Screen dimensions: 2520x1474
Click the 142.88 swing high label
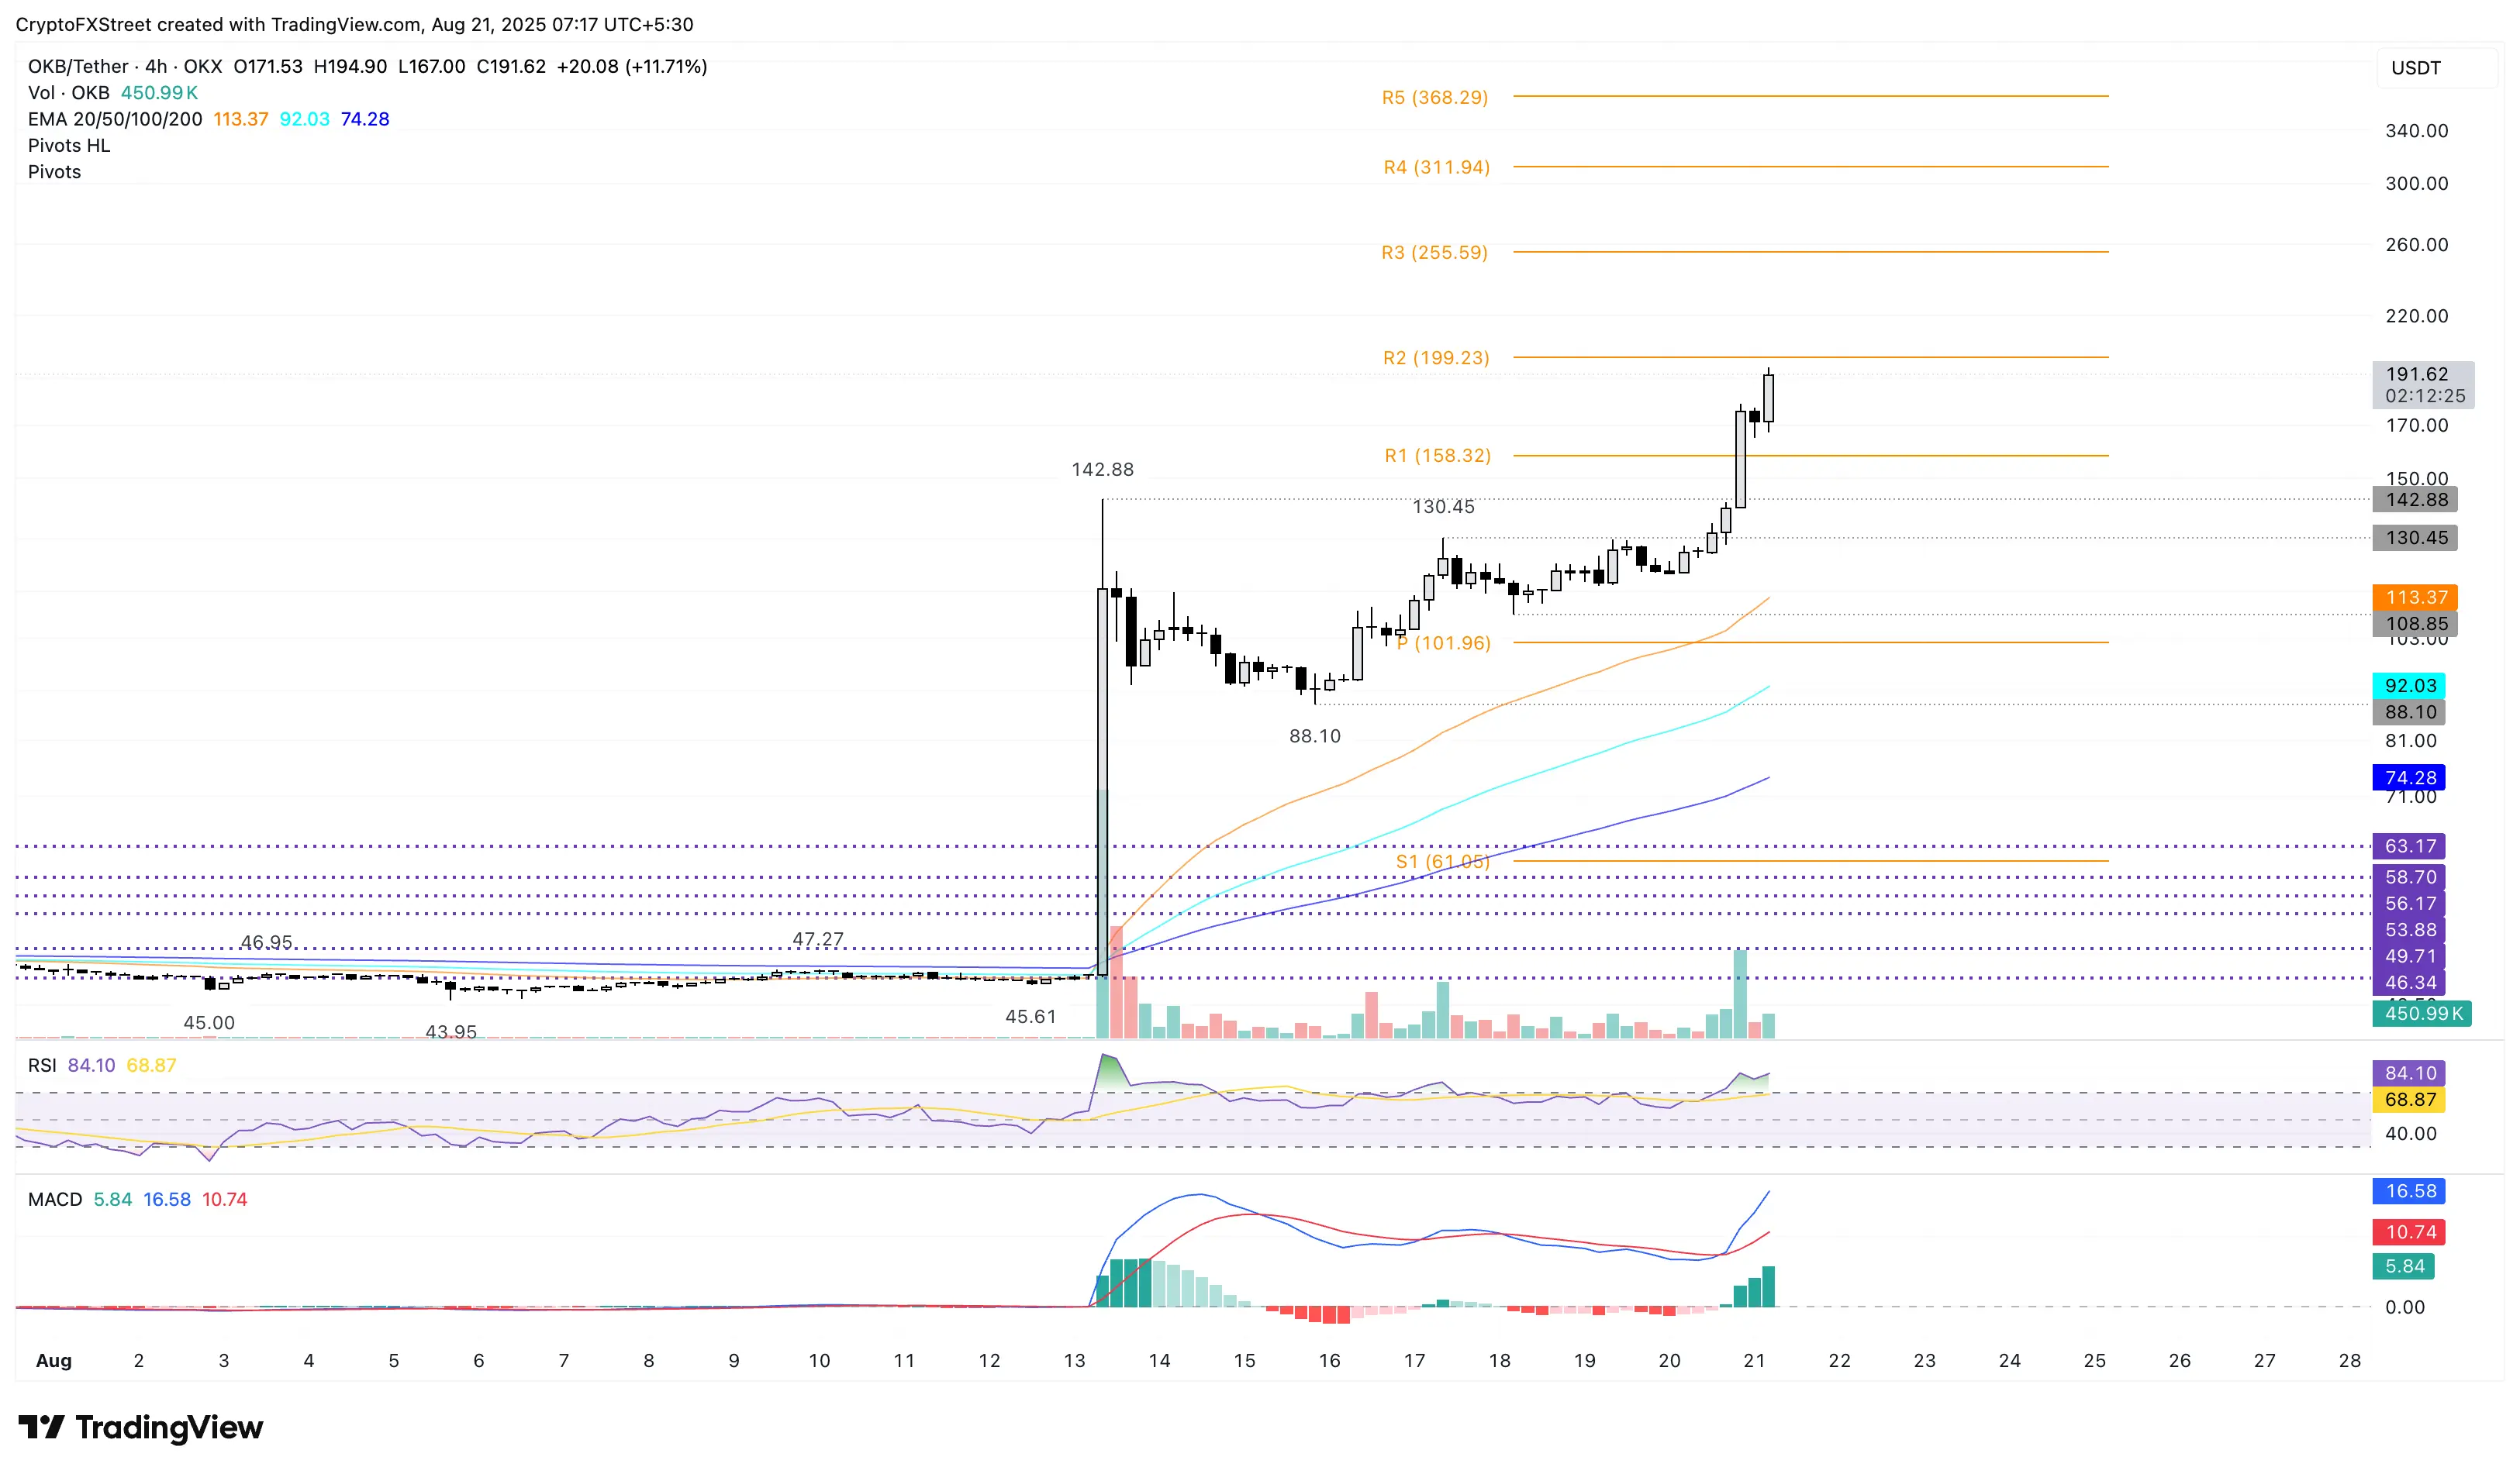pos(1102,470)
